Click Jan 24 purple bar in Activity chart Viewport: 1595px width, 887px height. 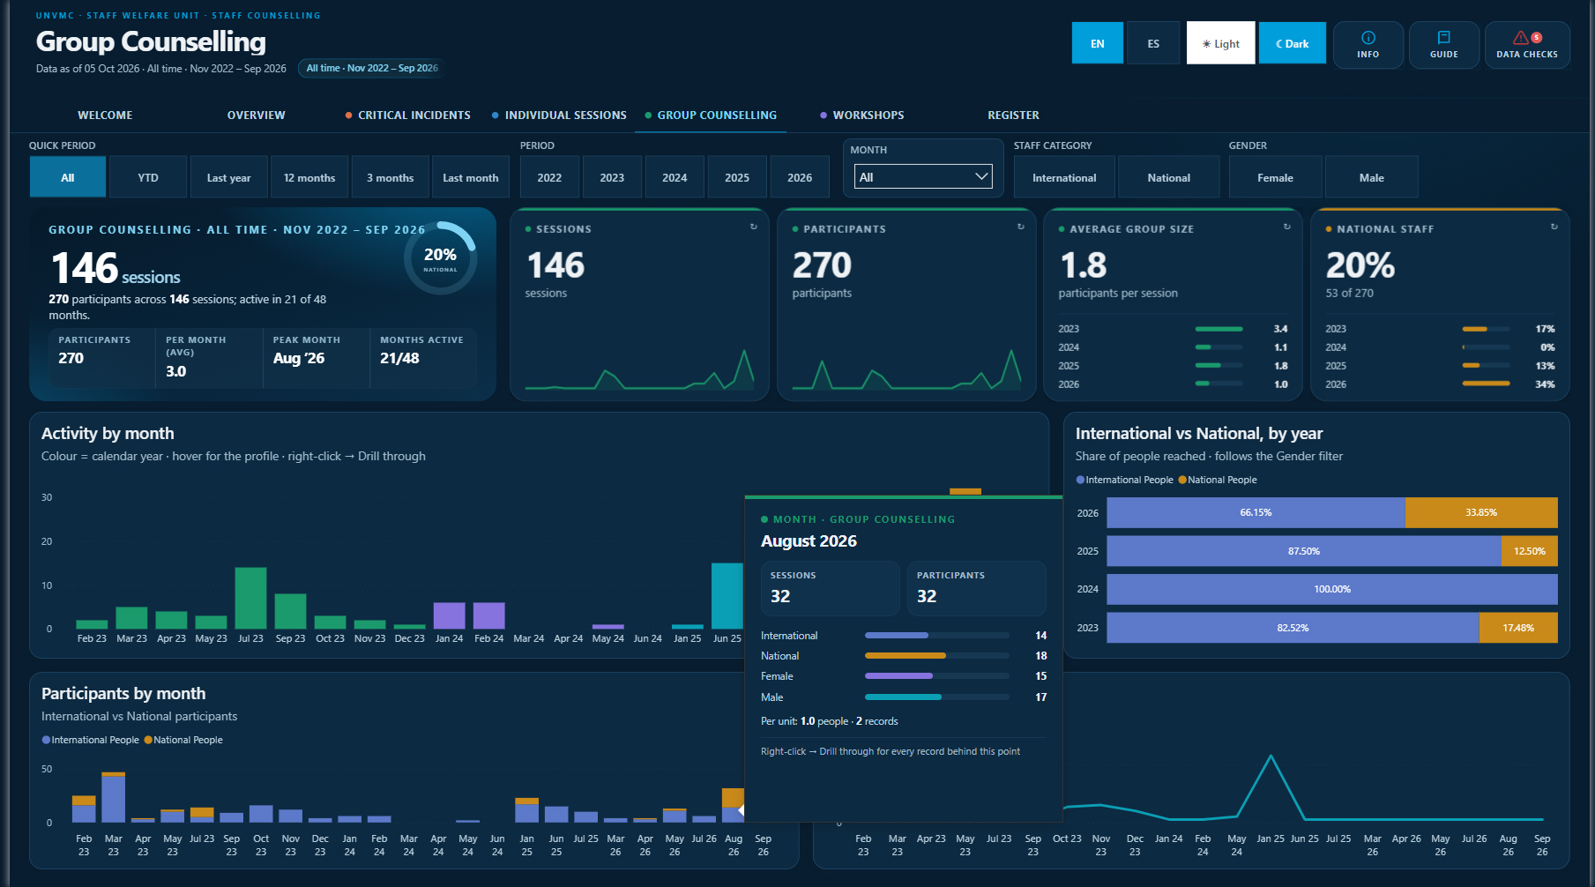[x=449, y=615]
